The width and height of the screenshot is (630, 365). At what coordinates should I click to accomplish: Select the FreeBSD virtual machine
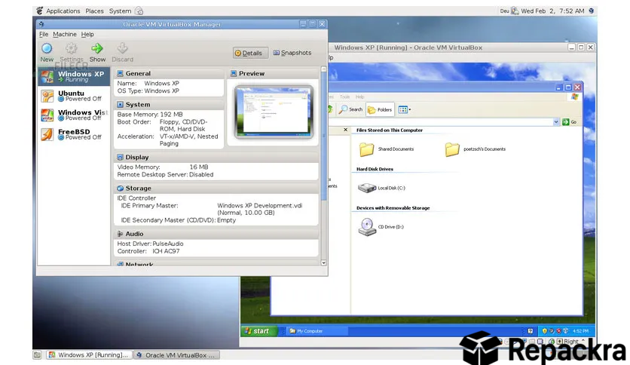click(74, 134)
